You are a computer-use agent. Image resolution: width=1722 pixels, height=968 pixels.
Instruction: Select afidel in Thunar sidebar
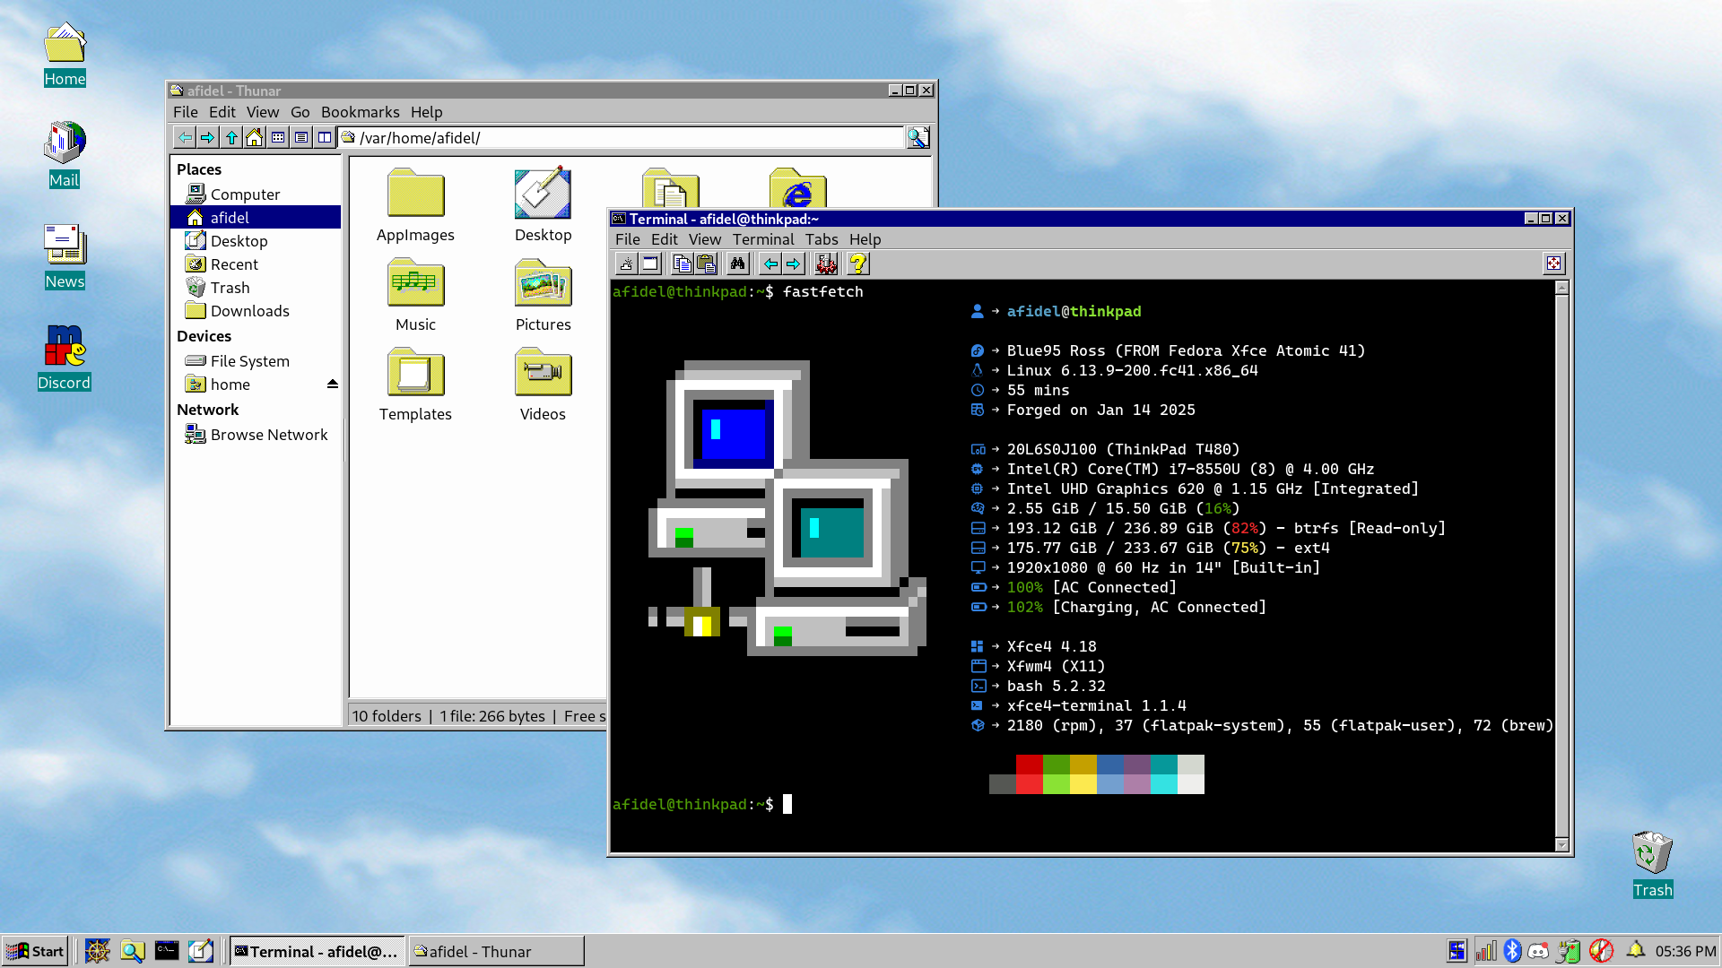[x=256, y=217]
